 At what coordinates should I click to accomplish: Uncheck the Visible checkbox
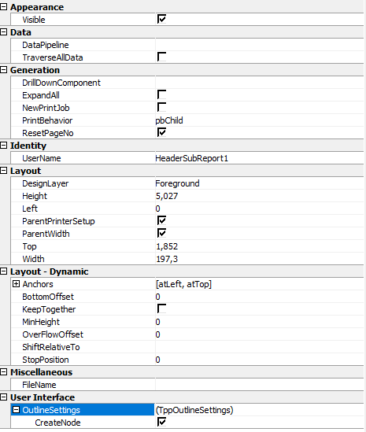pos(161,20)
